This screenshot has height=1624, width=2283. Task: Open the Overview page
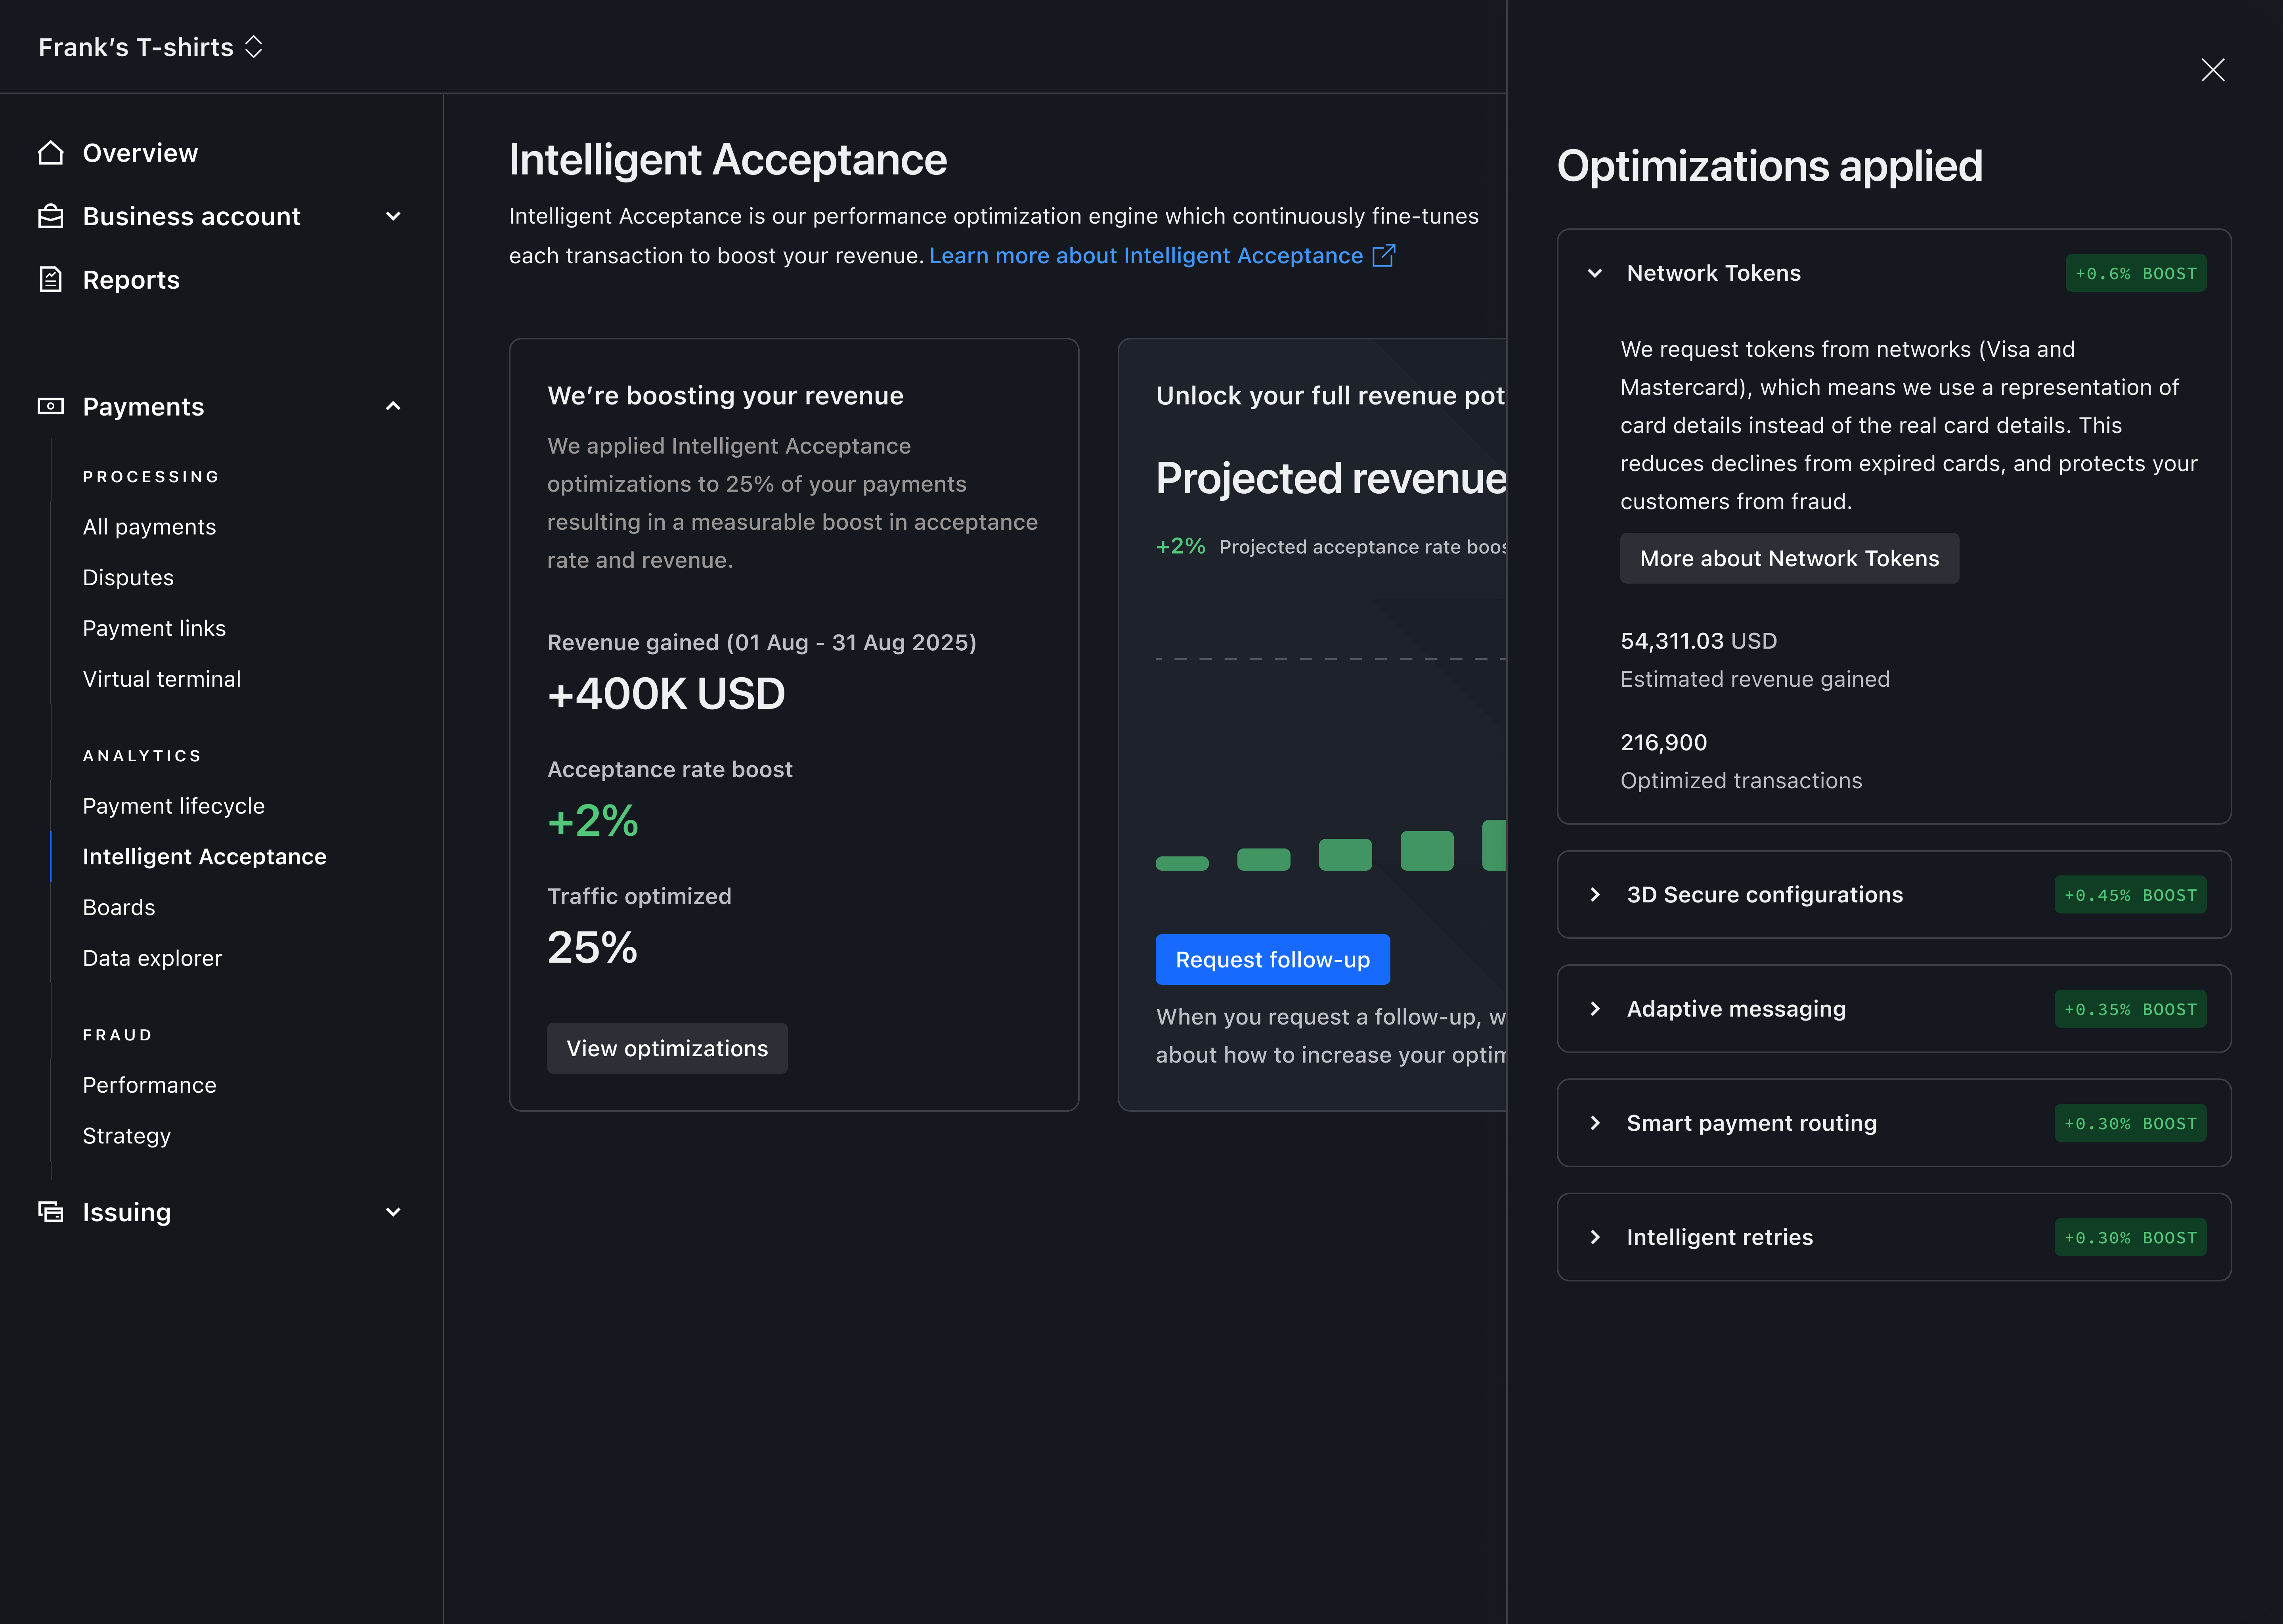click(x=140, y=153)
